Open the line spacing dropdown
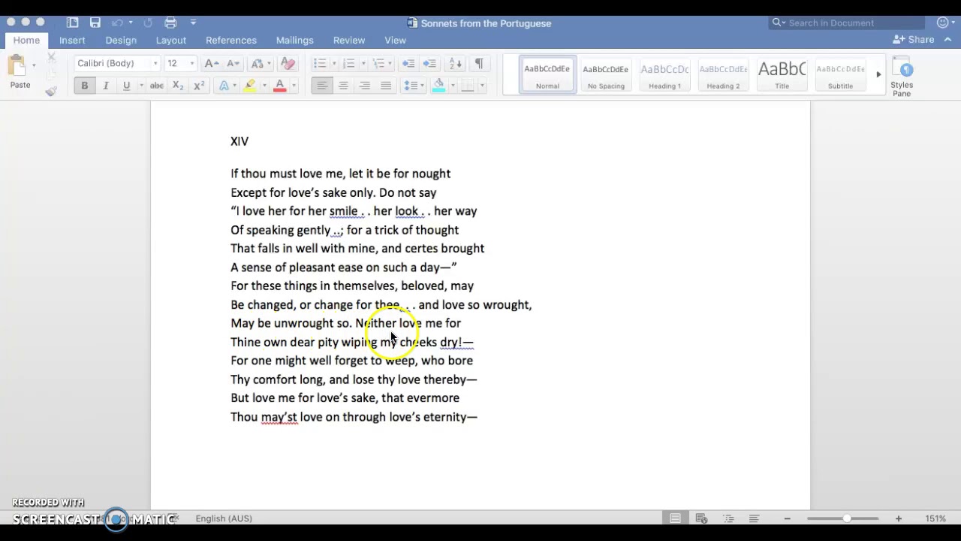The image size is (961, 541). pyautogui.click(x=412, y=86)
